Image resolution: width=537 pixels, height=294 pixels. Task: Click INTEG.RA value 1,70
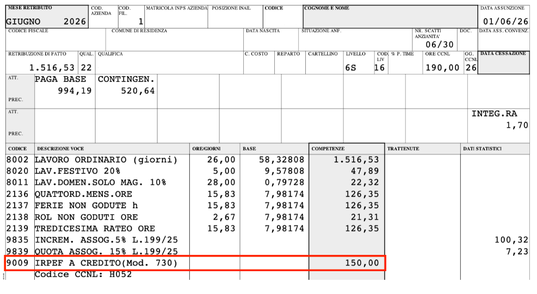coord(517,126)
